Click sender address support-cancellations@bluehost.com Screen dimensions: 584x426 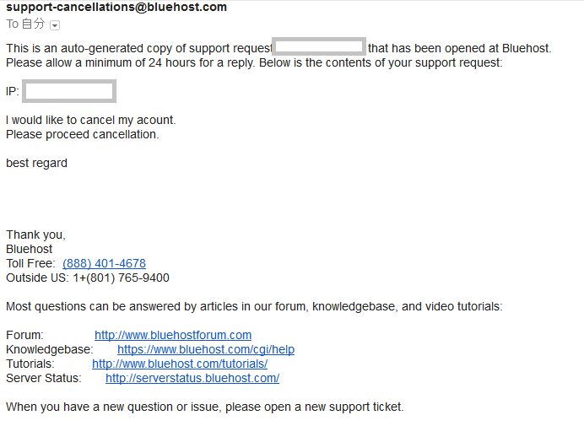116,8
